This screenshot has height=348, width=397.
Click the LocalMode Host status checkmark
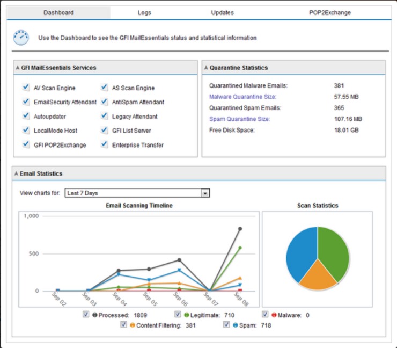[26, 130]
